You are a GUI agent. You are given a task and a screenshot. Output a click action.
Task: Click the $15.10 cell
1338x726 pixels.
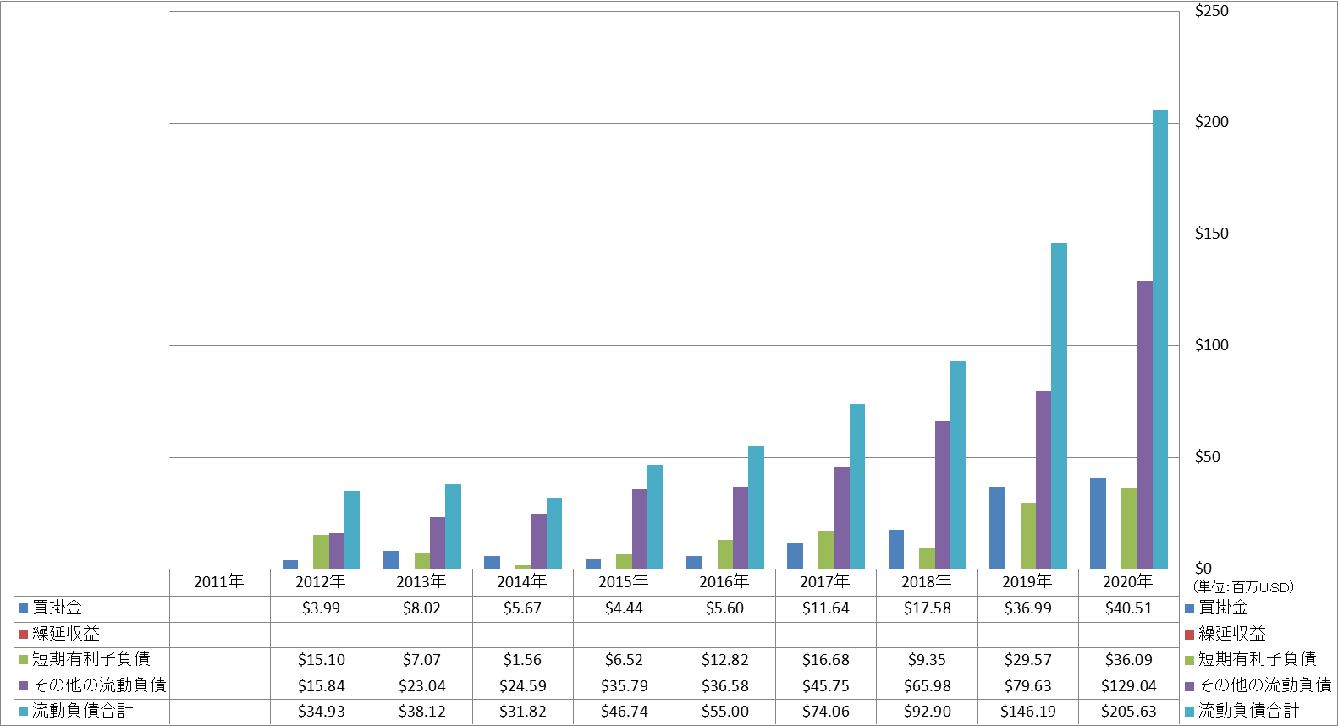[321, 659]
